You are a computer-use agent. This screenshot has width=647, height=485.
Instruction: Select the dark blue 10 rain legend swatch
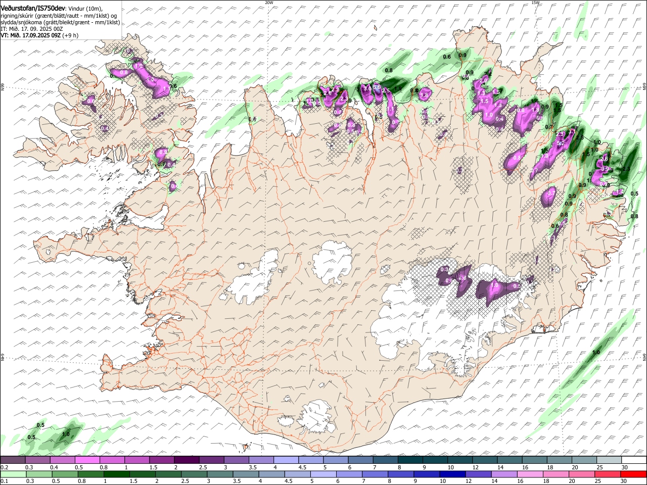point(452,474)
